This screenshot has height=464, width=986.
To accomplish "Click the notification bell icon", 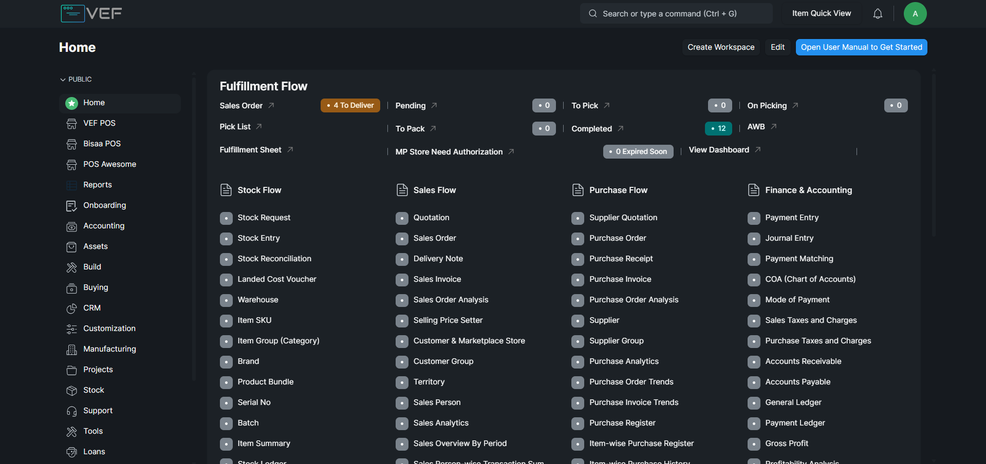I will (878, 14).
